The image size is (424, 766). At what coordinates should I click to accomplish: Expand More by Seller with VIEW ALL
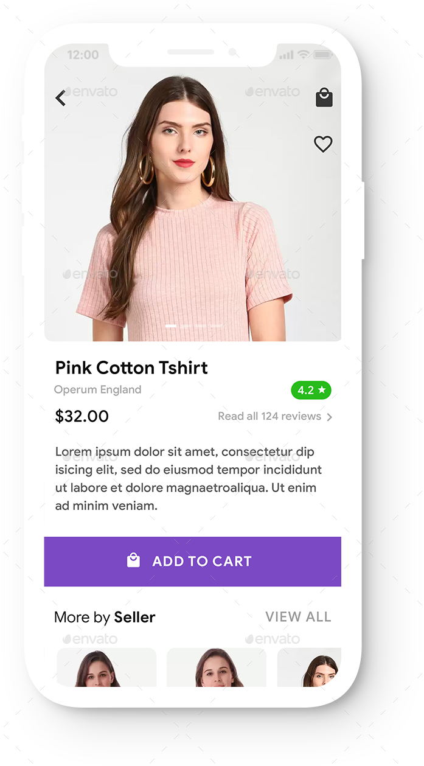click(298, 616)
